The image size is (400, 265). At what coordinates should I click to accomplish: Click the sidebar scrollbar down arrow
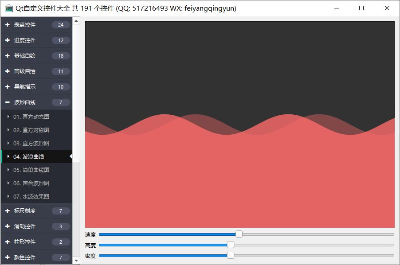click(76, 261)
